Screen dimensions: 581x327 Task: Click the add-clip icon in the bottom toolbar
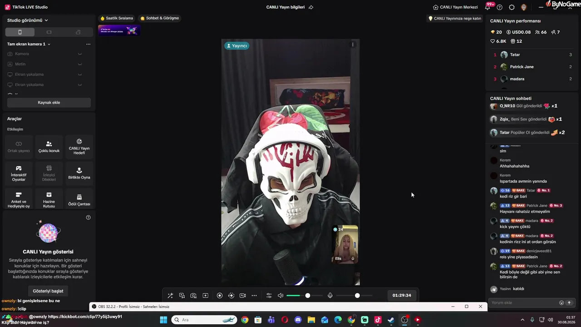click(x=205, y=296)
